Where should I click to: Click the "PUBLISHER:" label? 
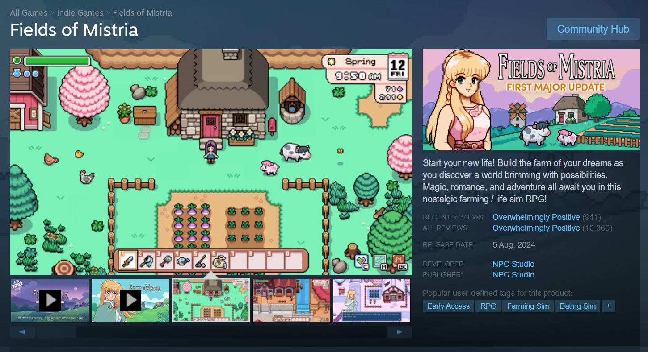(442, 275)
